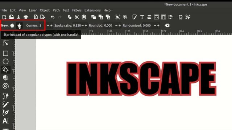Click the Rounded value field

(x=109, y=26)
